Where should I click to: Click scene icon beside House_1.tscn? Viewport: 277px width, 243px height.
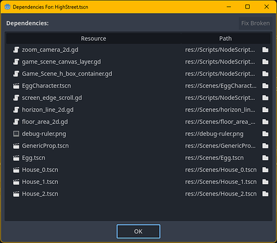tap(16, 182)
